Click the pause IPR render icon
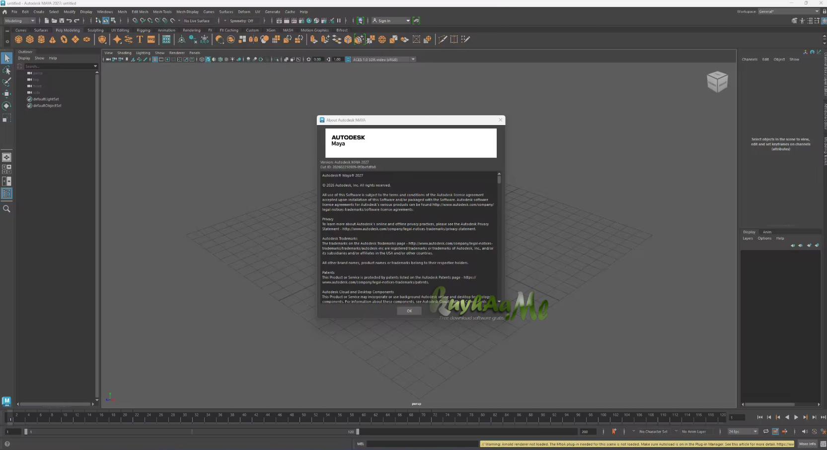 point(339,21)
